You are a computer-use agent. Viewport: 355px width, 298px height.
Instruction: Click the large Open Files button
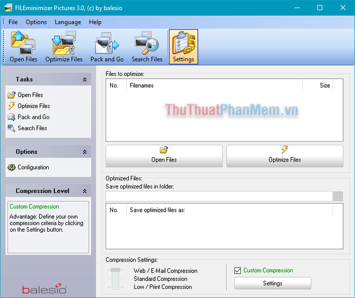[164, 156]
